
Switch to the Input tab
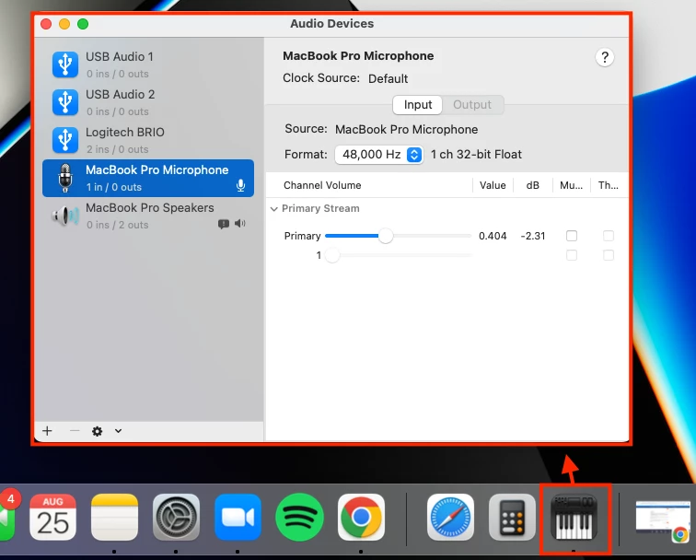pyautogui.click(x=418, y=105)
